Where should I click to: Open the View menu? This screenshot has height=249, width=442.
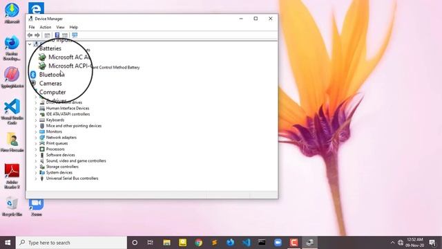[x=60, y=27]
